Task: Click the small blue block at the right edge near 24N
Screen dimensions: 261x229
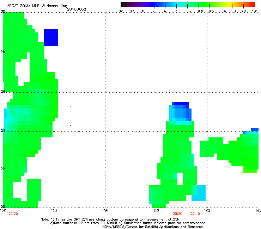Action: [255, 129]
